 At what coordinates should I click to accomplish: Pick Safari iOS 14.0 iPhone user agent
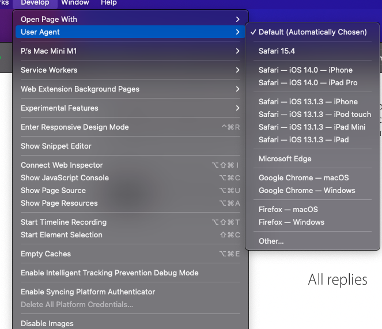(x=305, y=70)
